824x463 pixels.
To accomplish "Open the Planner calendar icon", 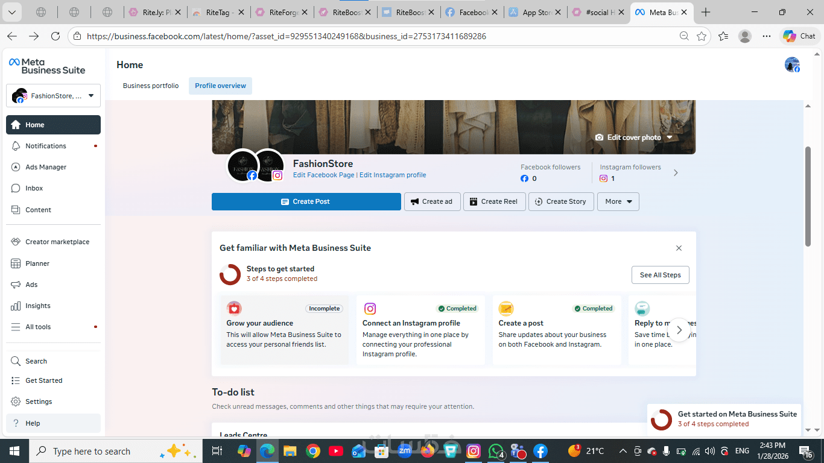I will pyautogui.click(x=16, y=263).
